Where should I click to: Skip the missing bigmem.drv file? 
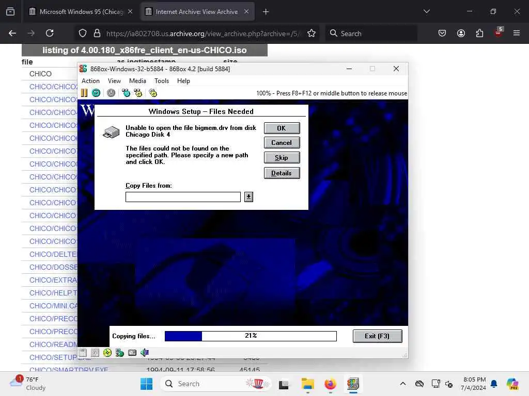(x=282, y=158)
